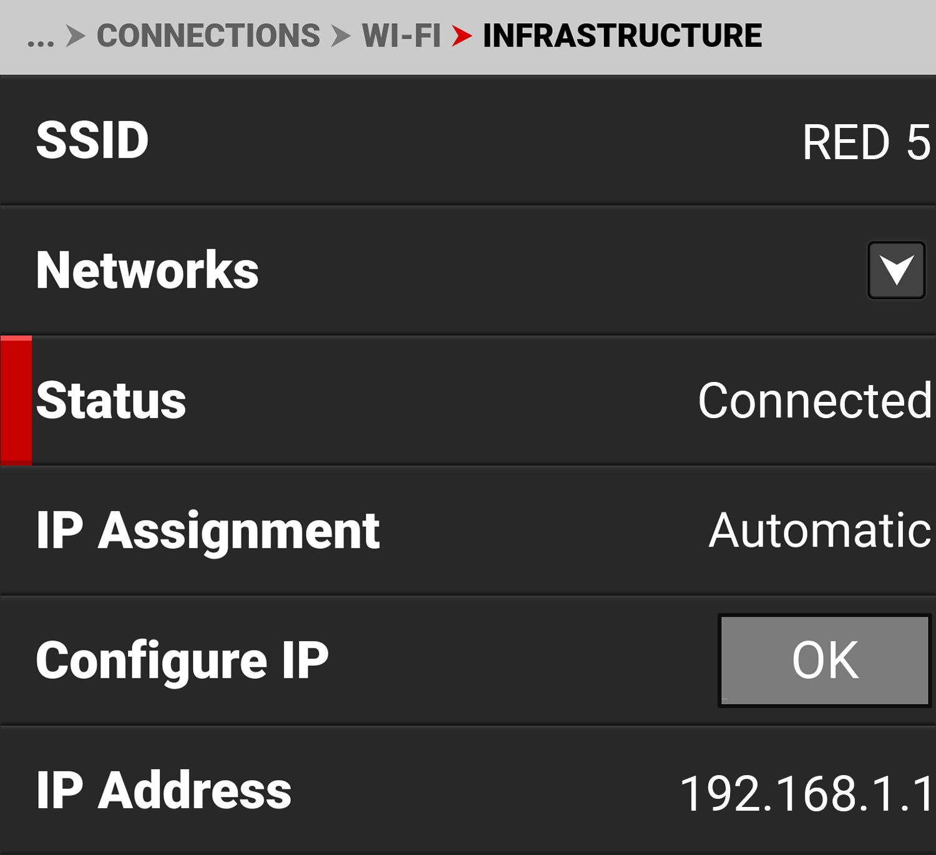Select the Configure IP row label
Image resolution: width=936 pixels, height=855 pixels.
182,660
